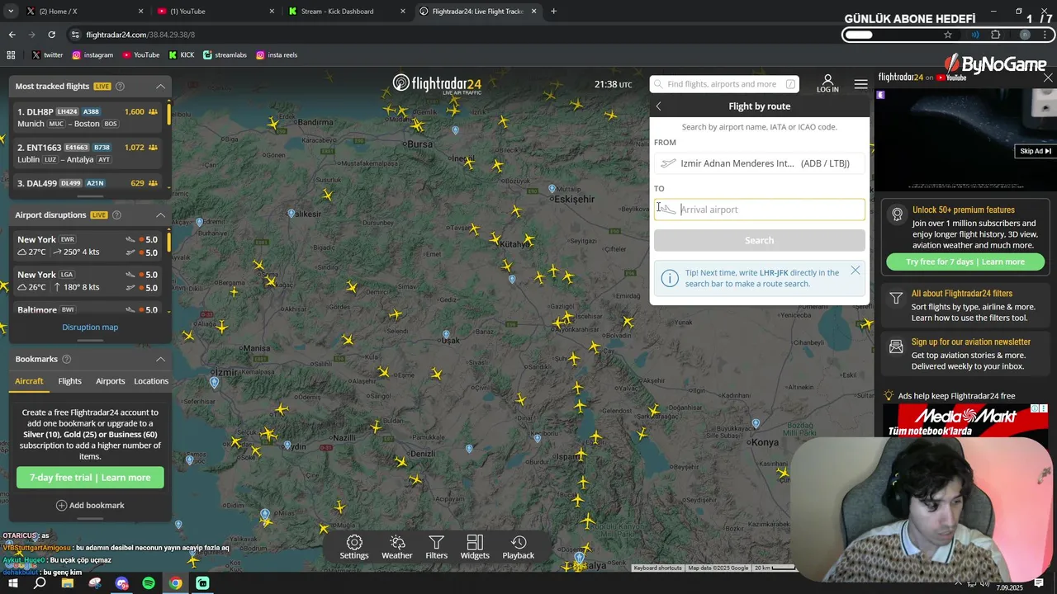Click Try free for 7 days button
This screenshot has height=594, width=1057.
click(x=965, y=262)
